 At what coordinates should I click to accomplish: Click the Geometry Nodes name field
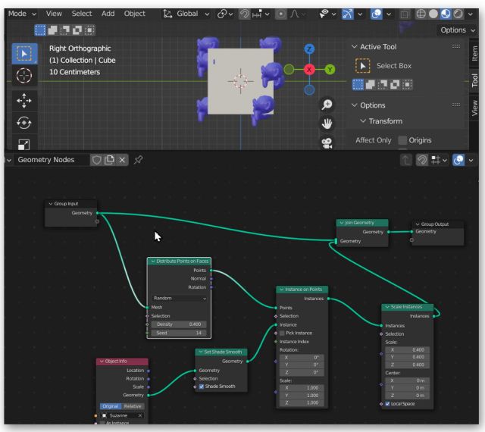point(51,160)
